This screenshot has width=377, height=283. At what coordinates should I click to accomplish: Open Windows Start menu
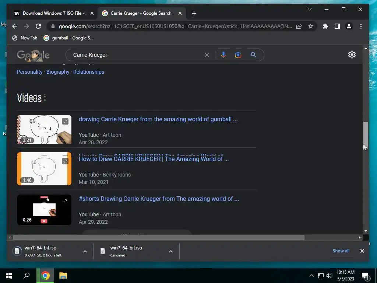click(9, 276)
